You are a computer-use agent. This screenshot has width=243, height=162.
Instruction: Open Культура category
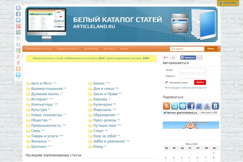pyautogui.click(x=39, y=110)
